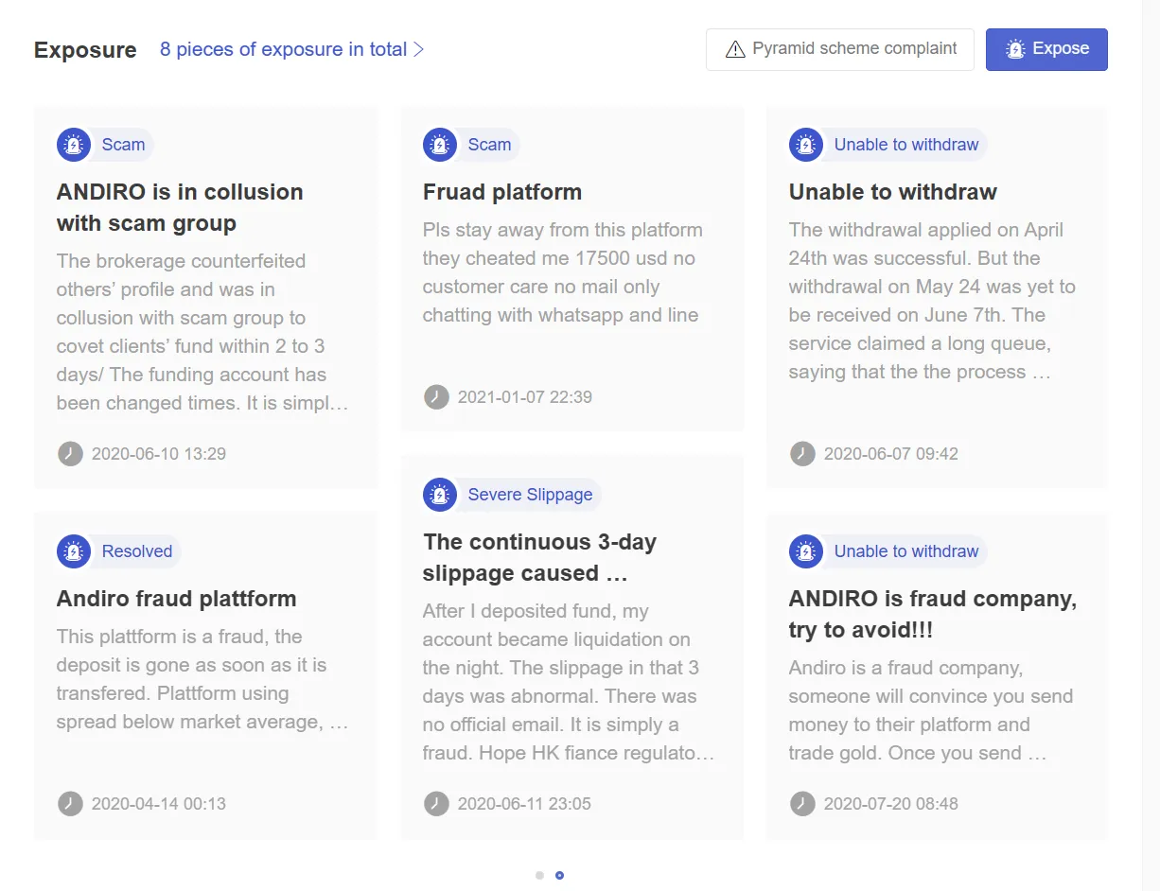Screen dimensions: 1160x891
Task: Open the bold 'Unable to withdraw' card title
Action: pyautogui.click(x=893, y=192)
